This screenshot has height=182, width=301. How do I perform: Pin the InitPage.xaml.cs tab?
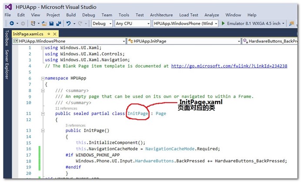(49, 34)
